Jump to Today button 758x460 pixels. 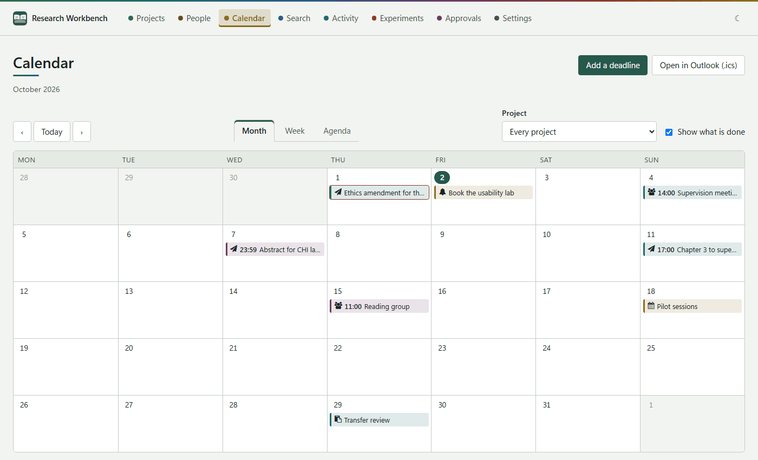[52, 132]
